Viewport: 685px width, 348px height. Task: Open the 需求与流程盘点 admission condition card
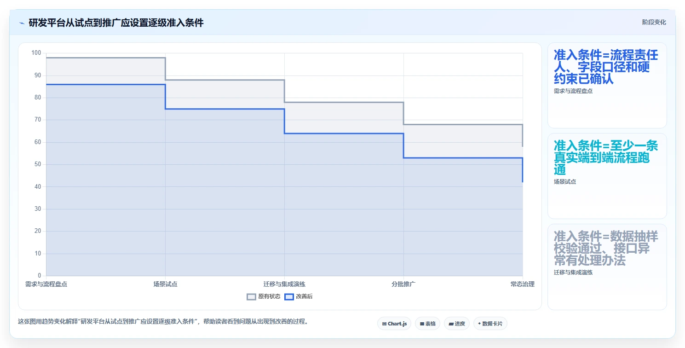pos(607,85)
